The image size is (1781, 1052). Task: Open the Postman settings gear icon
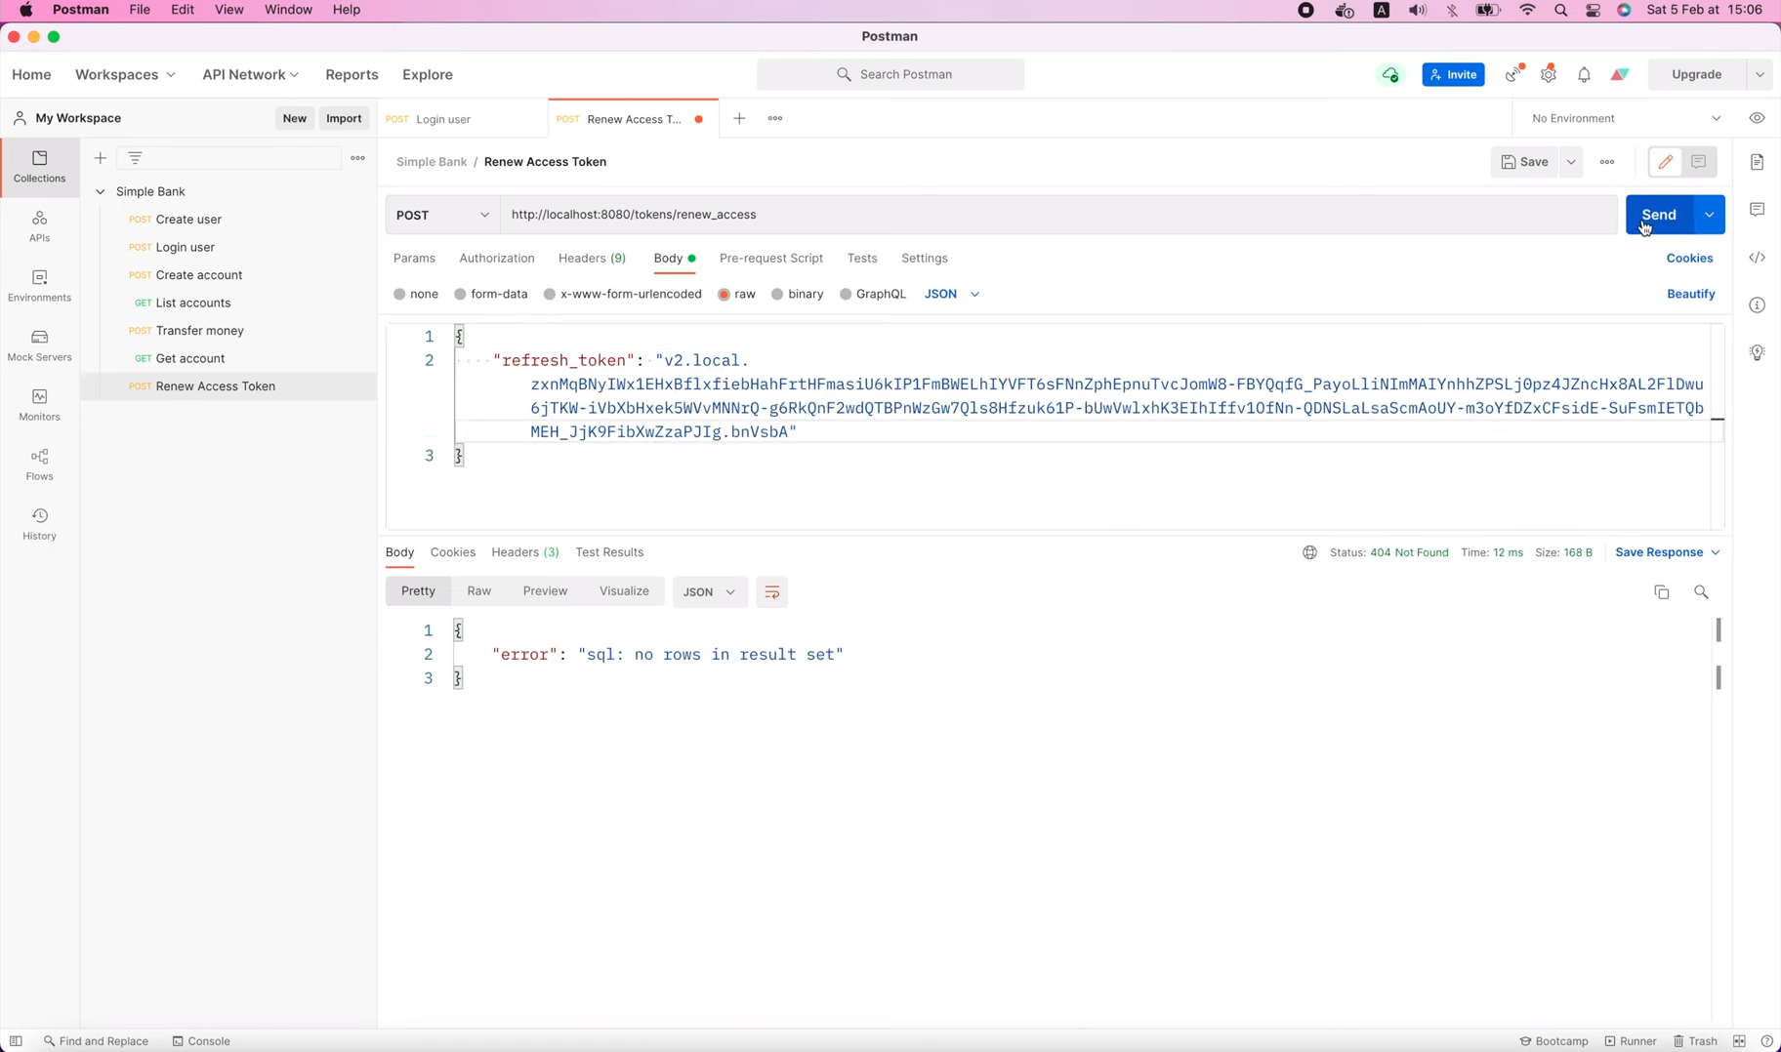1549,75
